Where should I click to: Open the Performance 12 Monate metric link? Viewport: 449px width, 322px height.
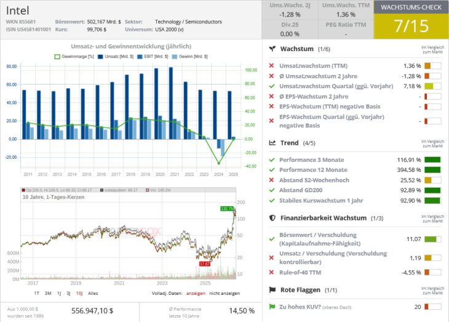(x=313, y=170)
